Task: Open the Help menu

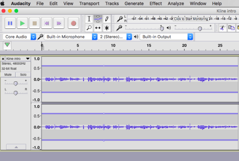Action: coord(217,3)
